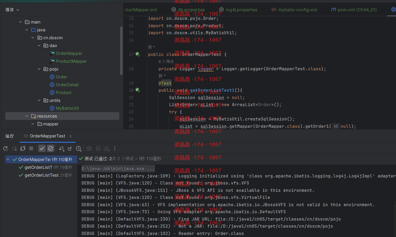
Task: Click LogFactory.java:109 console link
Action: pyautogui.click(x=143, y=176)
